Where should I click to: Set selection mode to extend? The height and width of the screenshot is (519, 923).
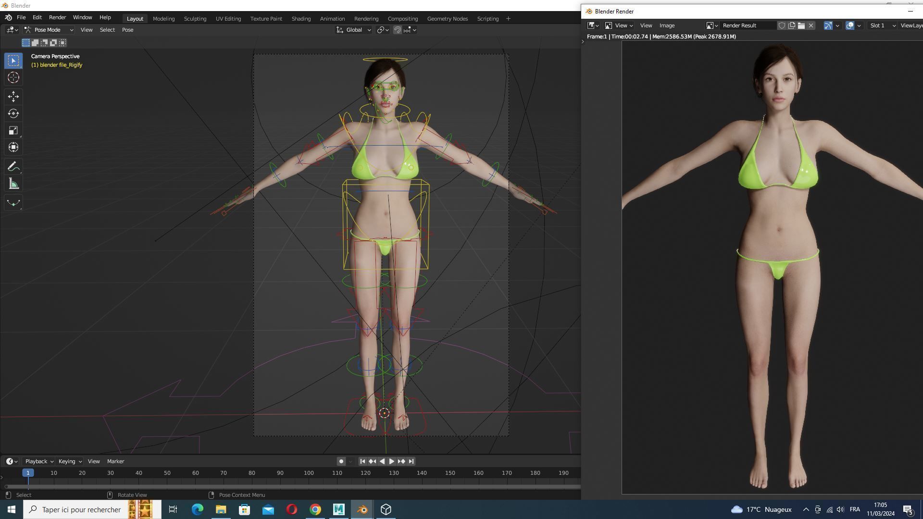point(35,43)
